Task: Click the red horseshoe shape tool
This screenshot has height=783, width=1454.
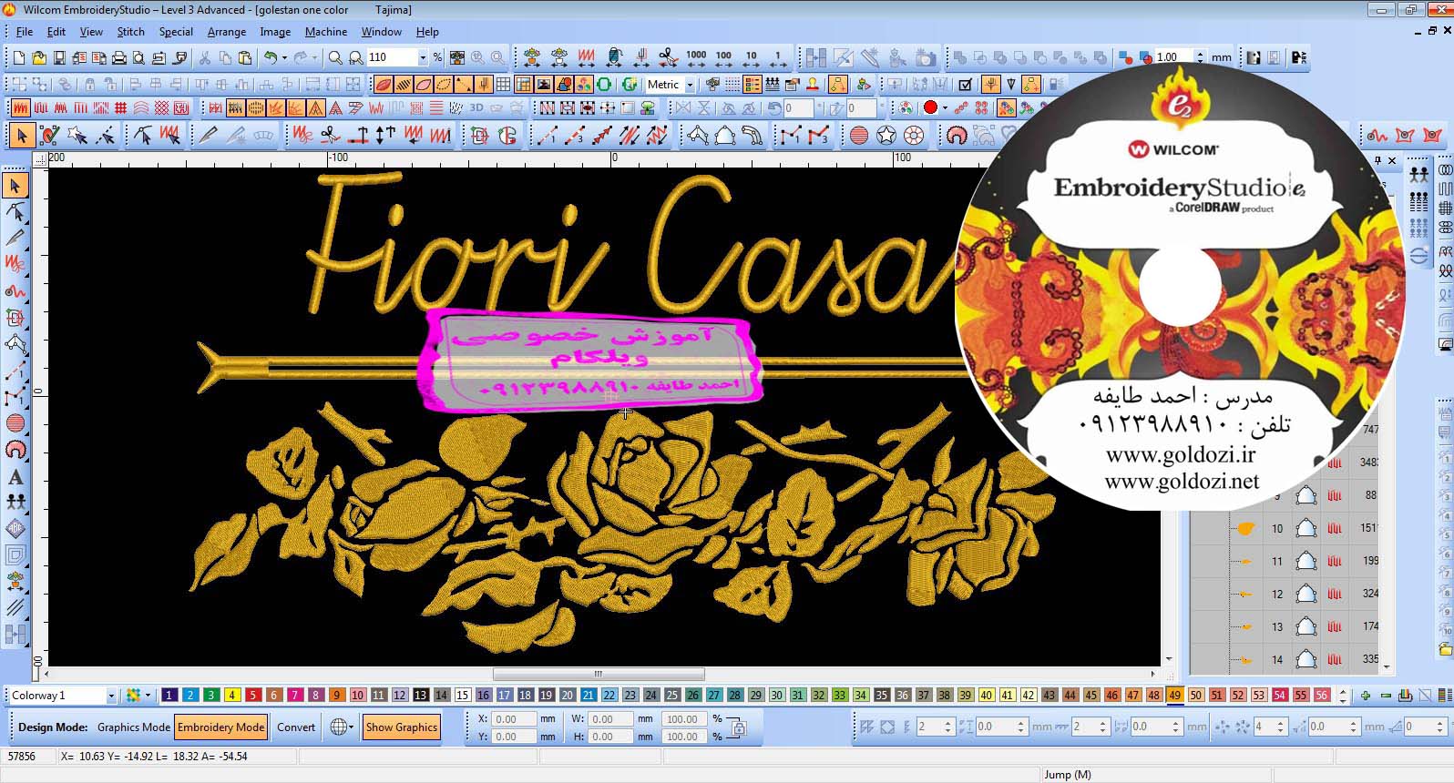Action: click(956, 136)
